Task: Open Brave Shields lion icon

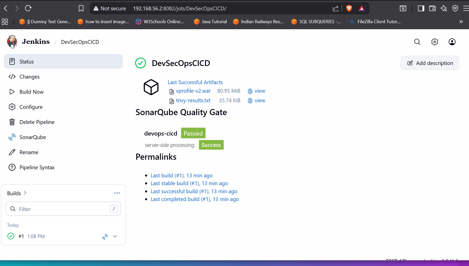Action: click(x=349, y=8)
